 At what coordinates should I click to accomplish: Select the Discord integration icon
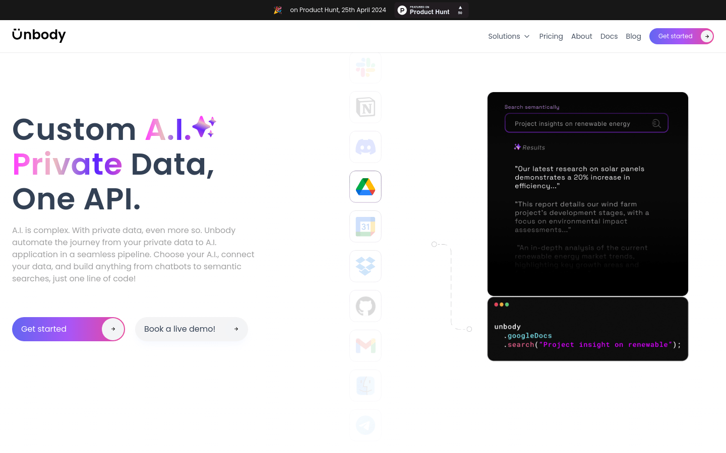[x=366, y=147]
